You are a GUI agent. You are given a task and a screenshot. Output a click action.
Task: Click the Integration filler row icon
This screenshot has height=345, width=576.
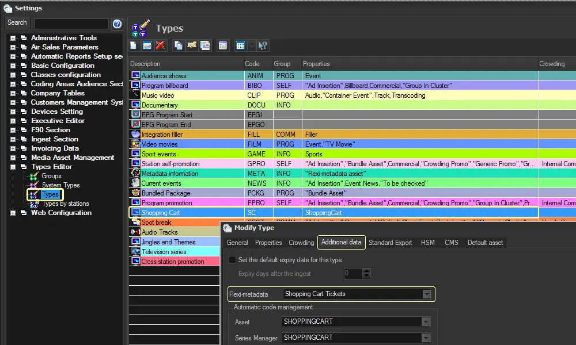click(135, 134)
